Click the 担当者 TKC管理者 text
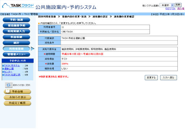This screenshot has width=185, height=138. [19, 14]
